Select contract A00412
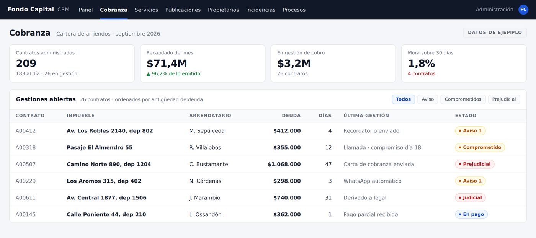Screen dimensions: 536x238 click(x=26, y=131)
